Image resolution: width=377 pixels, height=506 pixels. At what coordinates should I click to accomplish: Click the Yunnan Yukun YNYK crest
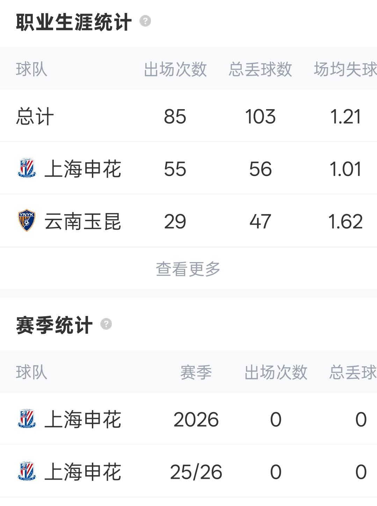pyautogui.click(x=27, y=221)
